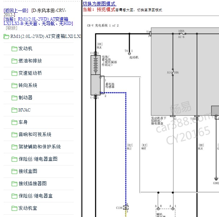The width and height of the screenshot is (219, 217).
Task: Click the 100A A1-6 fuse symbol
Action: (182, 34)
